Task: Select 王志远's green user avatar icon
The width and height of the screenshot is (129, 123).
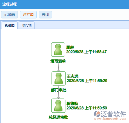Action: pos(59,78)
